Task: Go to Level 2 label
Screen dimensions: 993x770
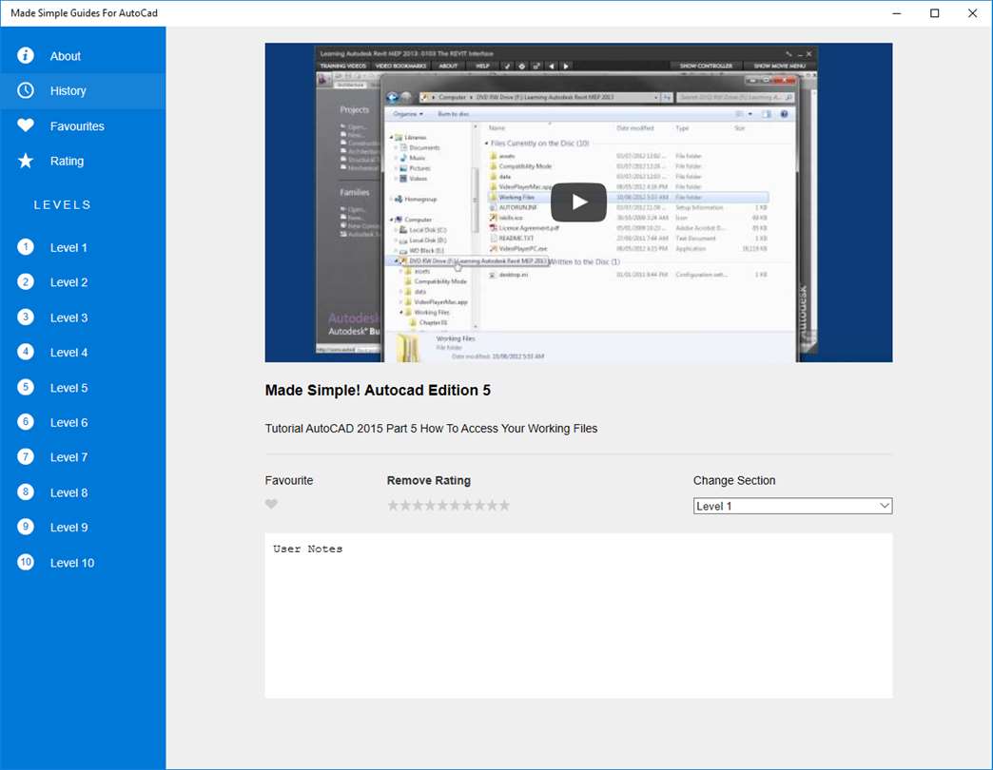Action: [69, 282]
